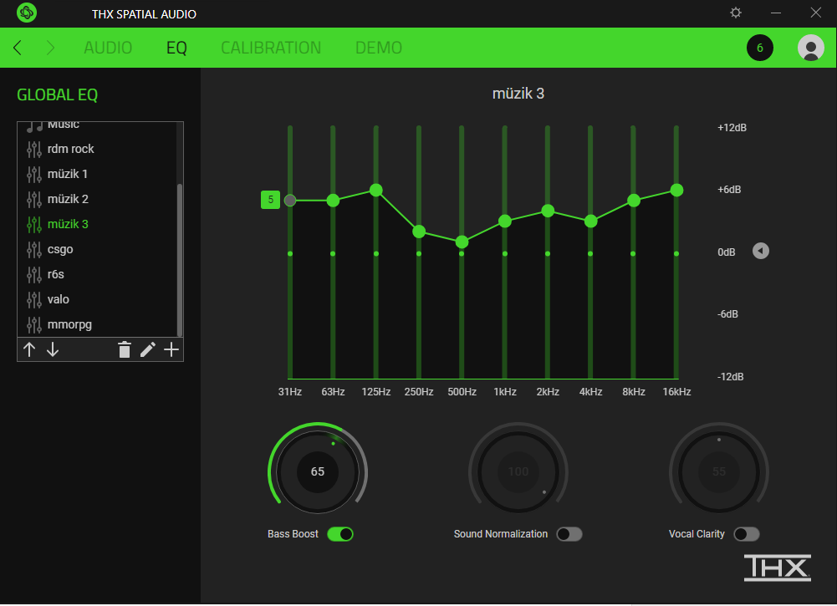Switch to the AUDIO tab
This screenshot has width=837, height=606.
pos(108,48)
